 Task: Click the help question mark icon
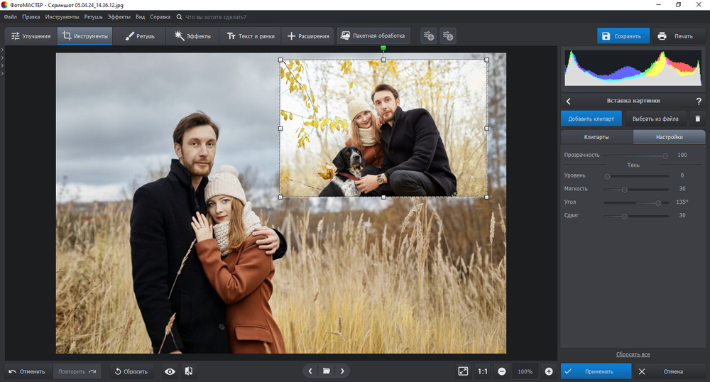coord(699,102)
